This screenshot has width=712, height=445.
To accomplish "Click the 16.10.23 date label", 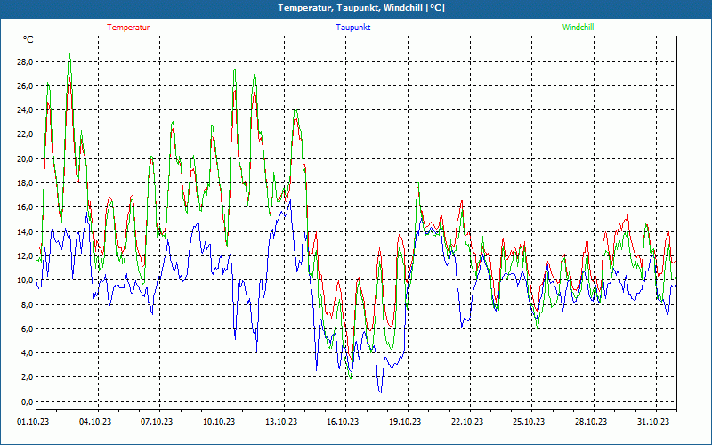I will point(343,421).
